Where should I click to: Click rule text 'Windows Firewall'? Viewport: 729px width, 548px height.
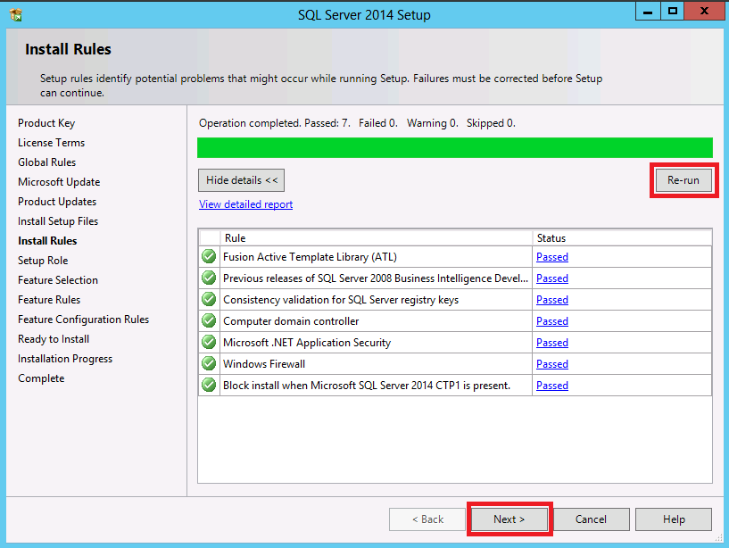tap(264, 364)
